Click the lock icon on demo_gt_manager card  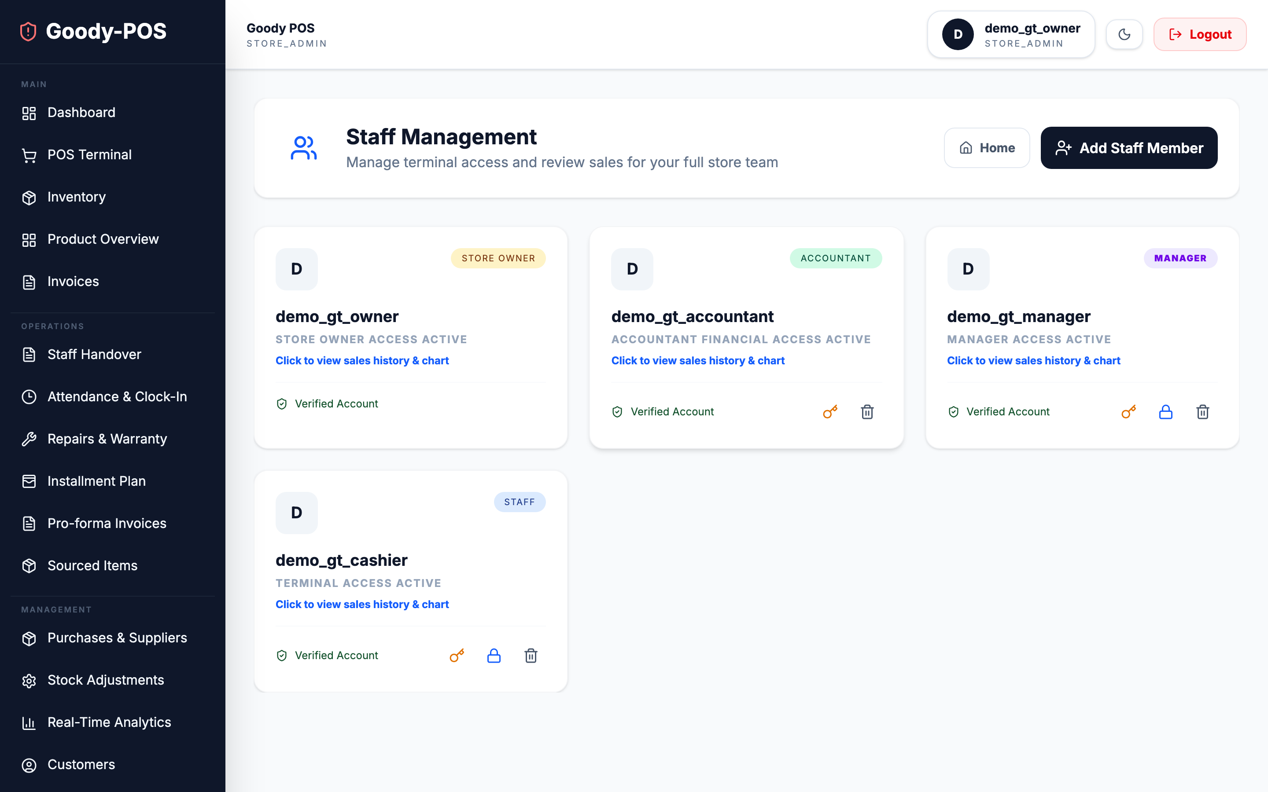1165,412
